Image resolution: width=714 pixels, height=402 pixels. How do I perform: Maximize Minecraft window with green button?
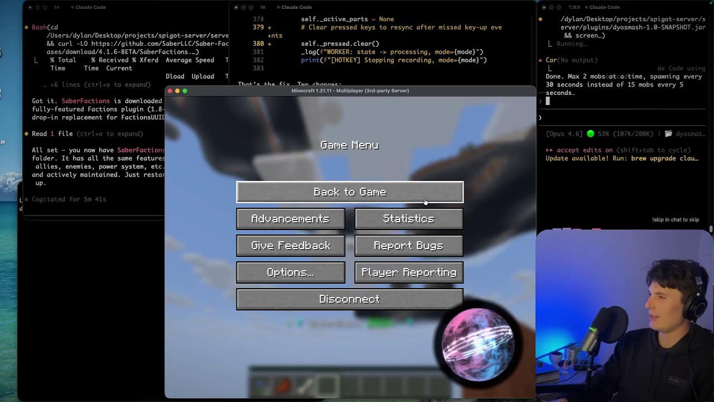pos(185,91)
